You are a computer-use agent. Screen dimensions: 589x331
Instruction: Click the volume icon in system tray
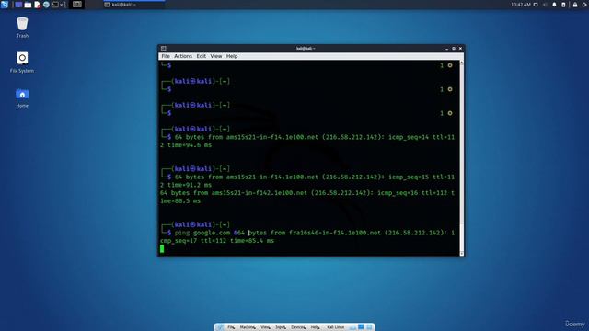[545, 5]
